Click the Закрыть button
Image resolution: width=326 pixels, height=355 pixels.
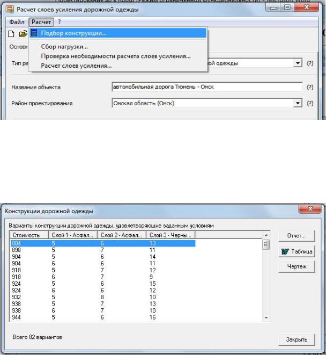point(297,339)
